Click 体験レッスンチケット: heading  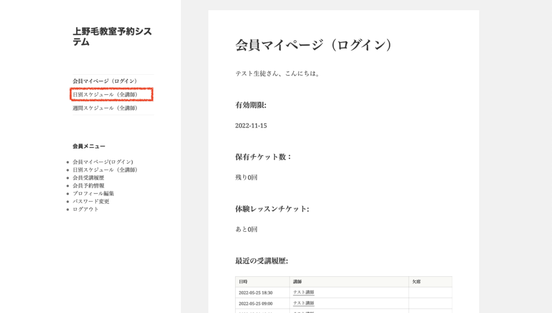pyautogui.click(x=272, y=209)
